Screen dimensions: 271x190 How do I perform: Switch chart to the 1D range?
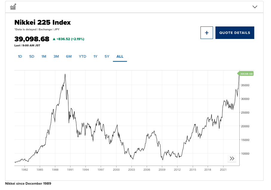(x=20, y=56)
